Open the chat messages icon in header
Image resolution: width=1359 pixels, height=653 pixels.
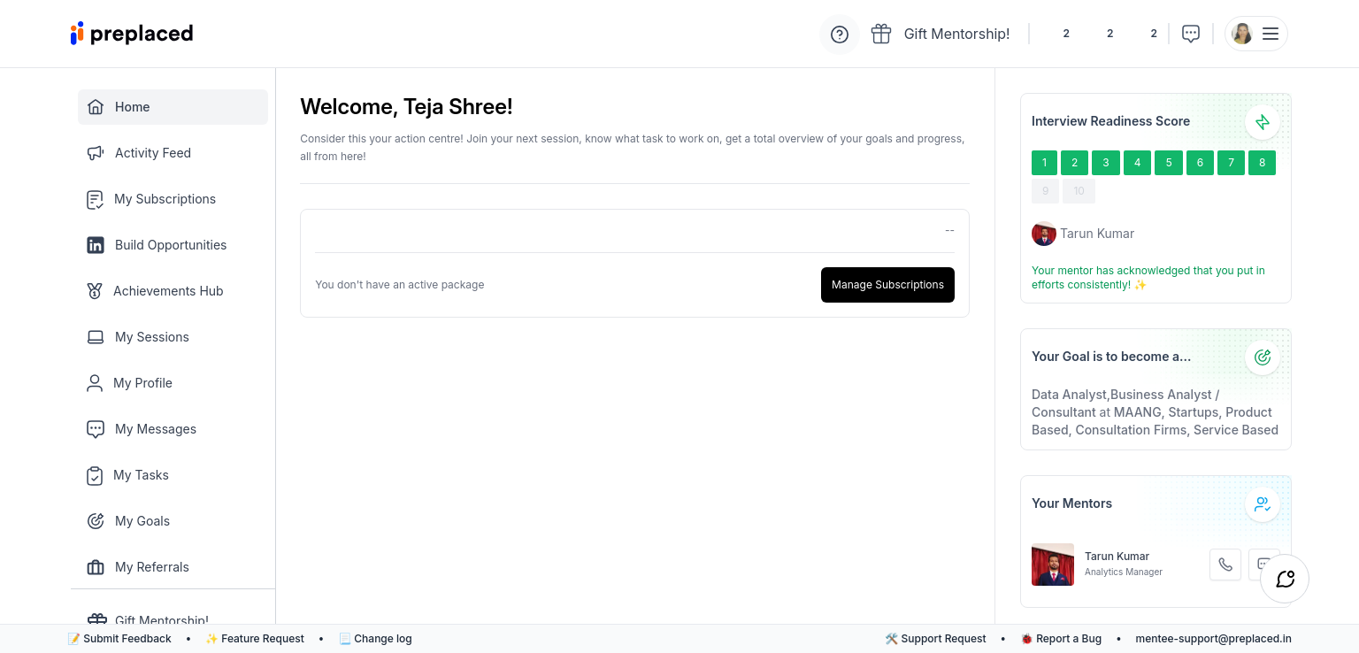click(1191, 34)
